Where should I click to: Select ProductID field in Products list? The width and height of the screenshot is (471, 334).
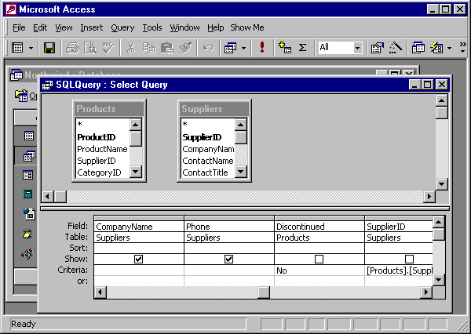click(96, 137)
